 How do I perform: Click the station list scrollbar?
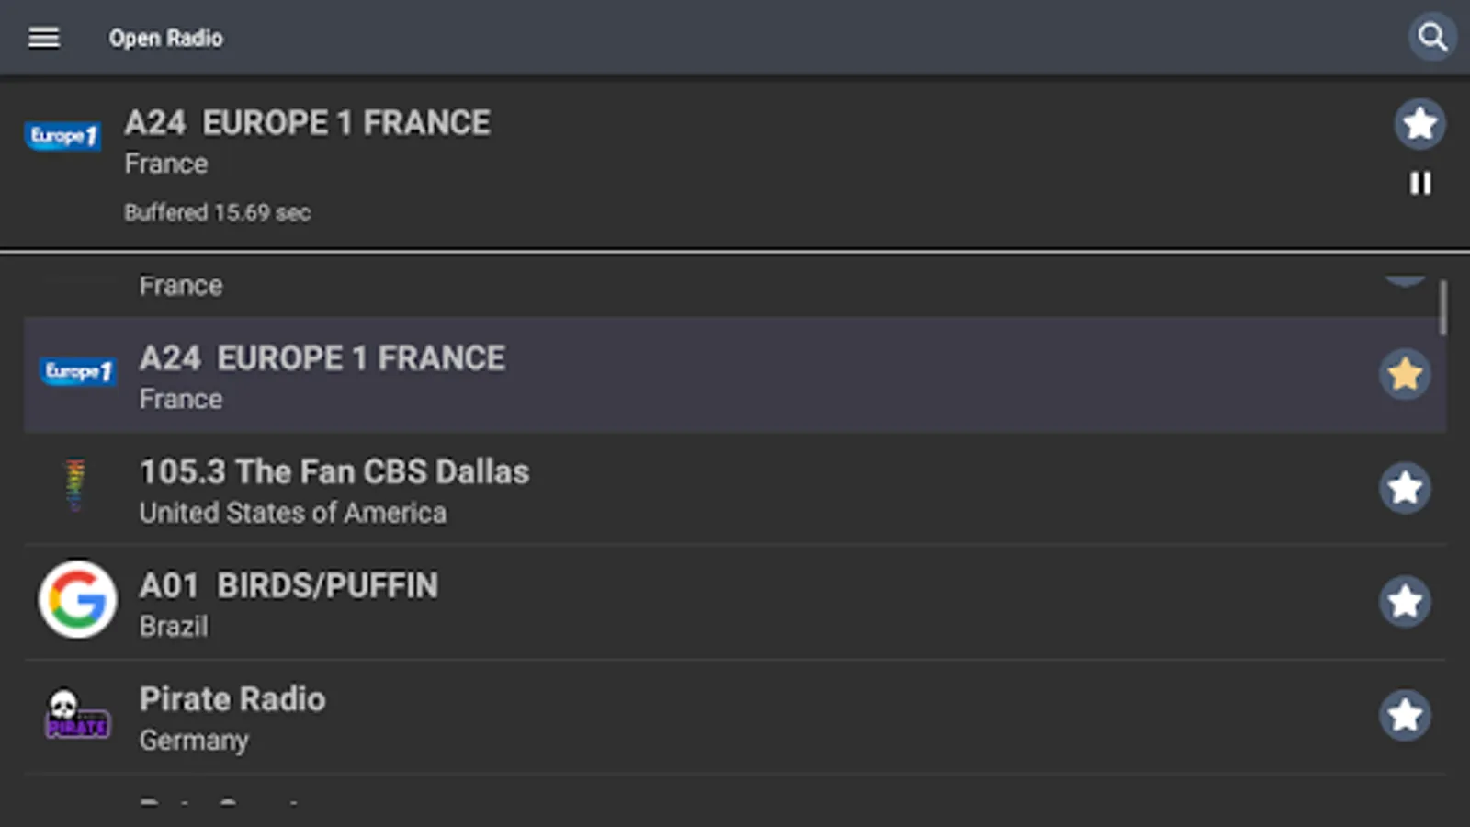(1443, 309)
